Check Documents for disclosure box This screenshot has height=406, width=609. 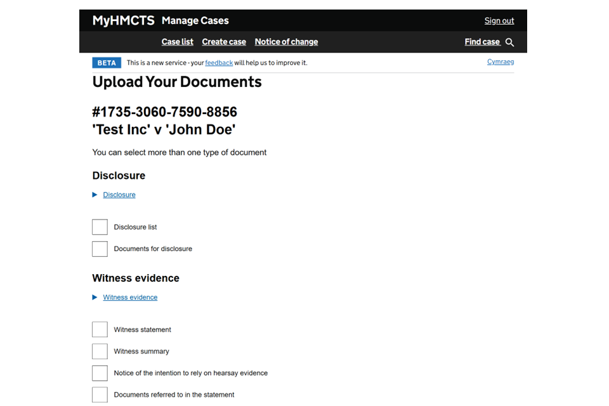point(100,249)
